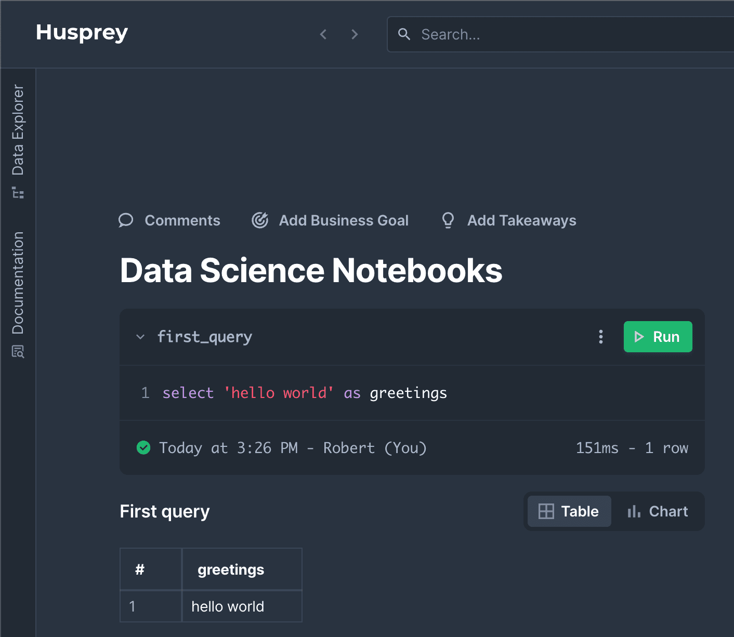The image size is (734, 637).
Task: Click the forward navigation chevron
Action: [x=355, y=34]
